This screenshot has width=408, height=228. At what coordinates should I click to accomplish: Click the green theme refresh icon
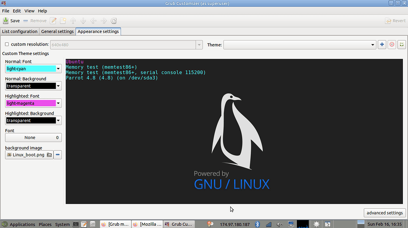(402, 44)
